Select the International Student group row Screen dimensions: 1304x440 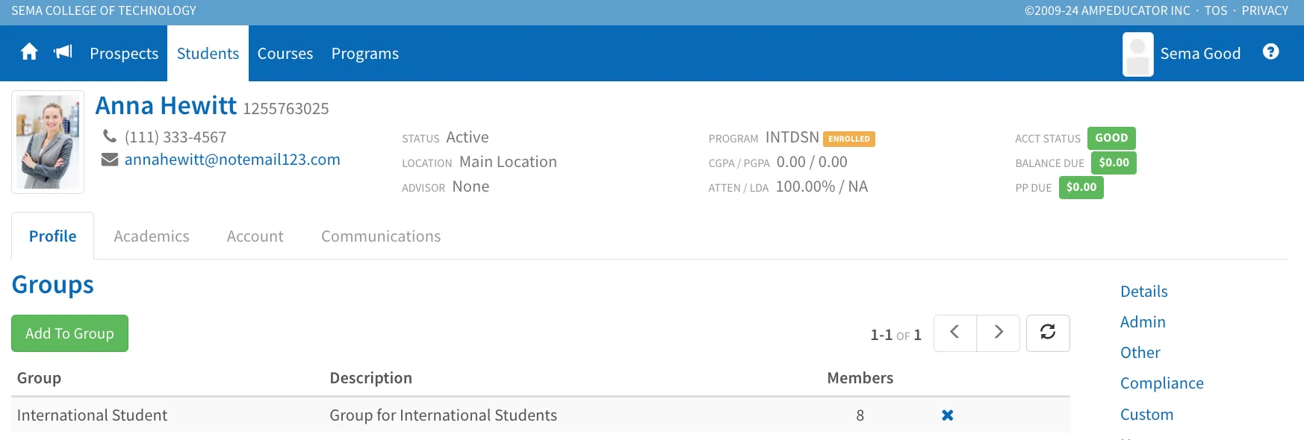[541, 415]
